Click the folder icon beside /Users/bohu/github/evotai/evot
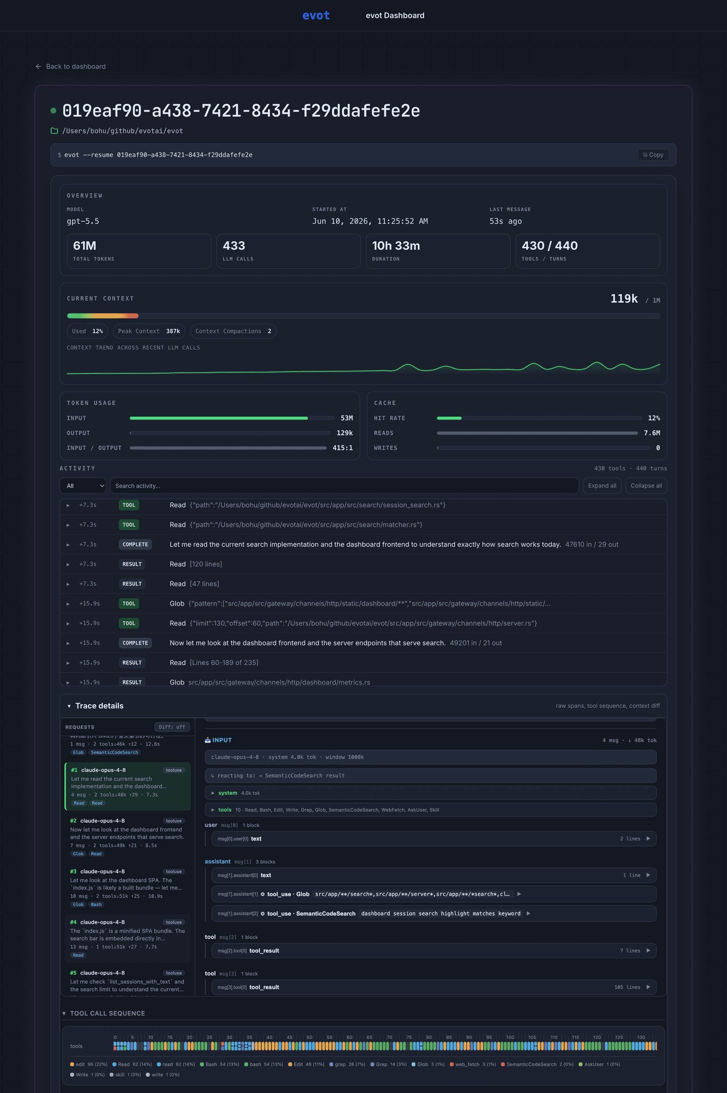Viewport: 727px width, 1093px height. coord(54,131)
